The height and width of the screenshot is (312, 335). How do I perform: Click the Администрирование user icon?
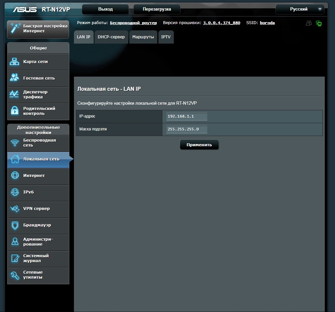coord(15,242)
